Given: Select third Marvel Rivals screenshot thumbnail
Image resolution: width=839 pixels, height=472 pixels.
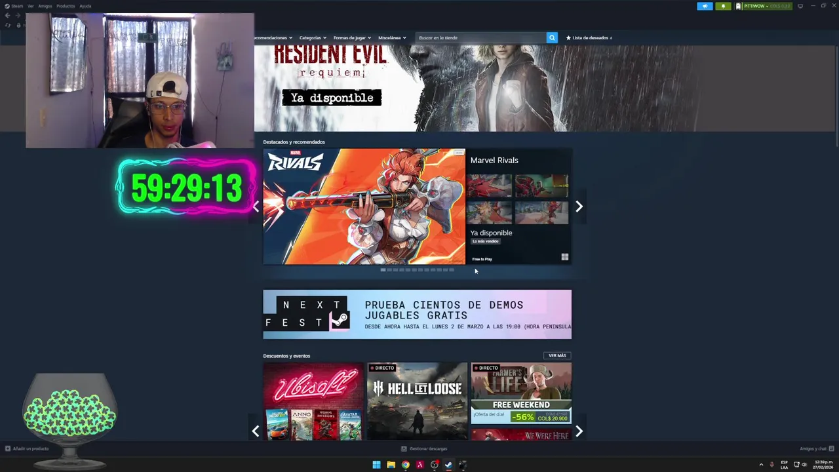Looking at the screenshot, I should coord(489,213).
